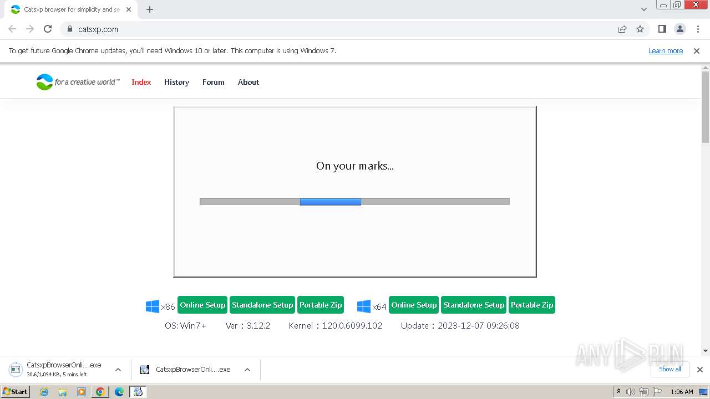Download x86 Portable Zip
This screenshot has height=399, width=710.
coord(321,305)
